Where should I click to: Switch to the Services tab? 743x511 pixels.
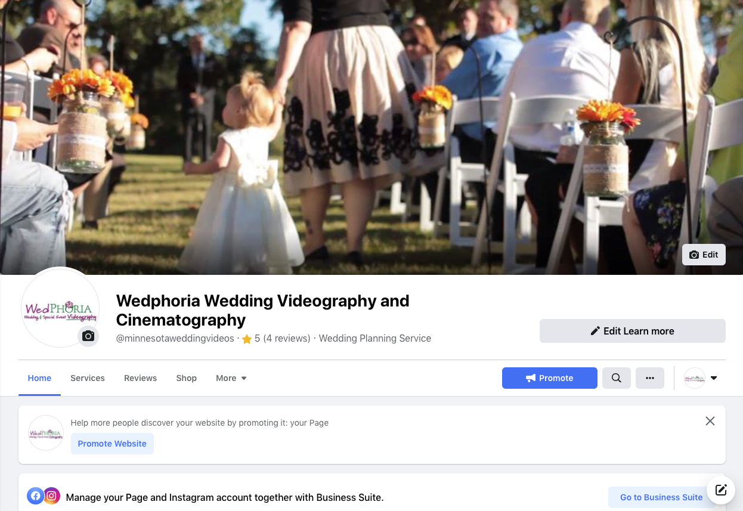coord(88,378)
